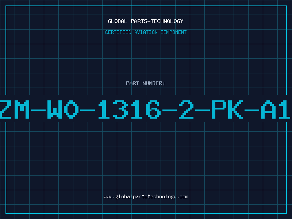The width and height of the screenshot is (292, 219).
Task: Select the 1316 segment of the part number
Action: (130, 109)
